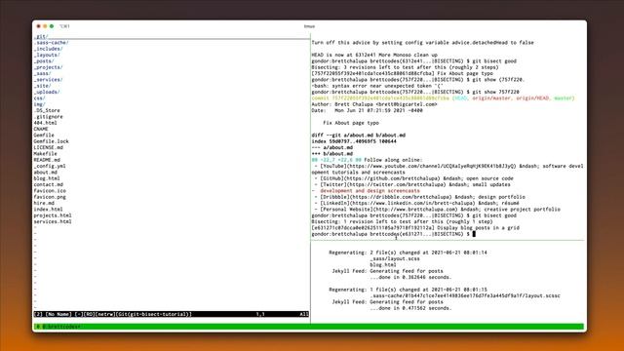Click 'Fix About page typo' commit message
624x351 pixels.
tap(351, 123)
